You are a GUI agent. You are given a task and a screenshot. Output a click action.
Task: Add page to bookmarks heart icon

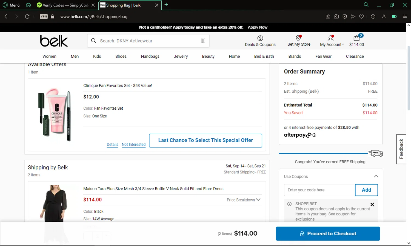[361, 16]
